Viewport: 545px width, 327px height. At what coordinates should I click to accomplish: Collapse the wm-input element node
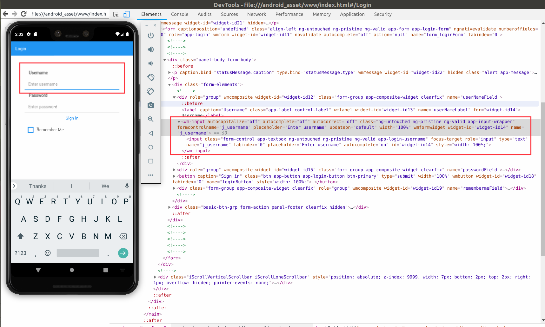click(x=179, y=122)
